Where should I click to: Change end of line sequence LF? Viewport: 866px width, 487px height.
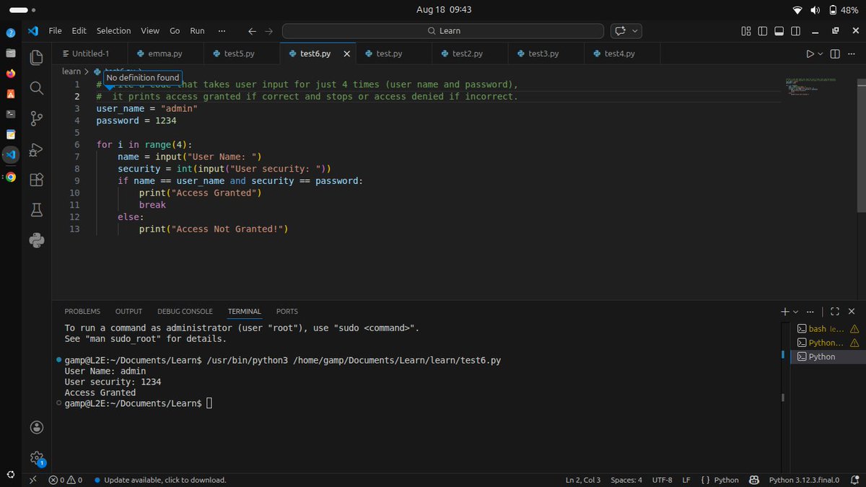coord(686,480)
